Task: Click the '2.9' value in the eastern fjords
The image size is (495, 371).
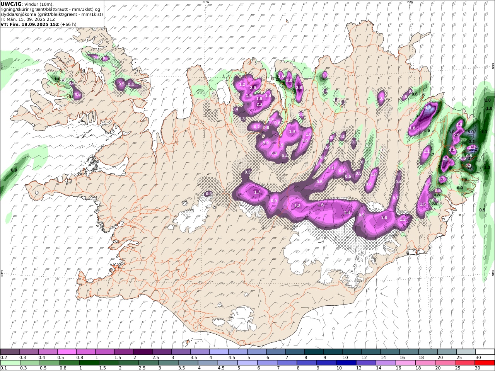Action: click(456, 135)
